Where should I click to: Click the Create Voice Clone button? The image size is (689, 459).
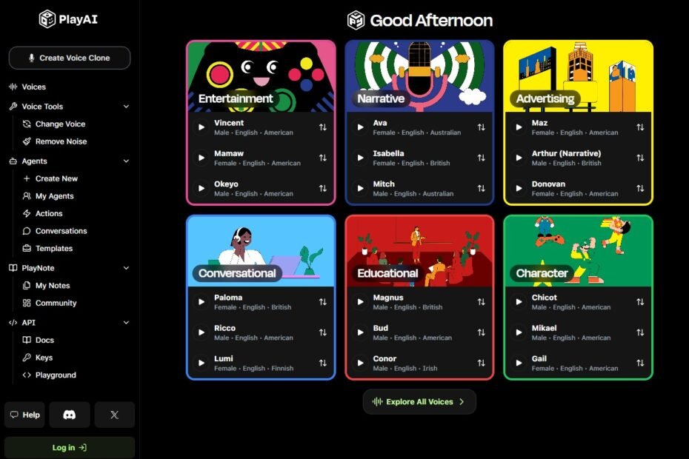coord(70,58)
